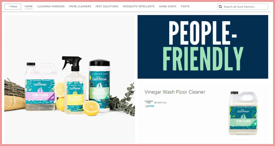Open the Home tab

(x=29, y=6)
